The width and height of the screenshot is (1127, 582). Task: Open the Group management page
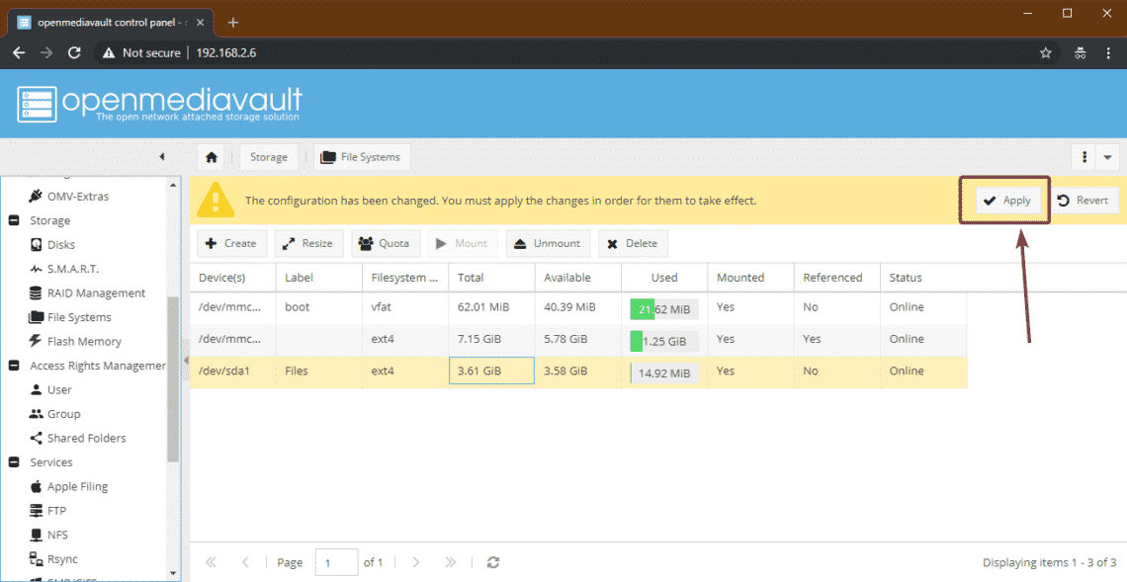[54, 414]
